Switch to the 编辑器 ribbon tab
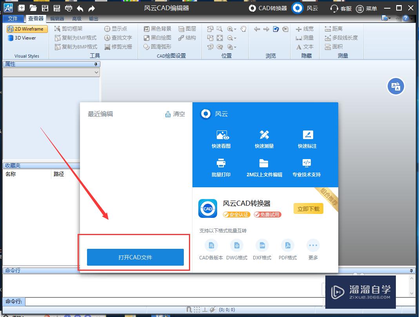Screen dimensions: 419x317 [x=58, y=18]
